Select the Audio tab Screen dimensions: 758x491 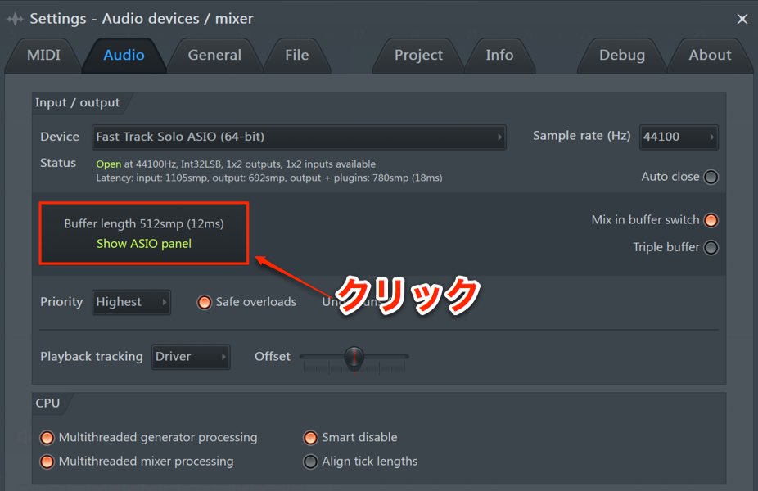pos(124,55)
